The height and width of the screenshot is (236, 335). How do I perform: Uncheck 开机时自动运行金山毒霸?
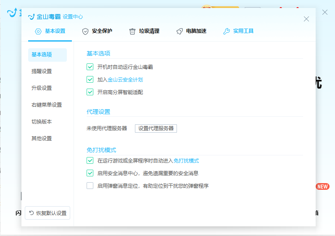[90, 67]
